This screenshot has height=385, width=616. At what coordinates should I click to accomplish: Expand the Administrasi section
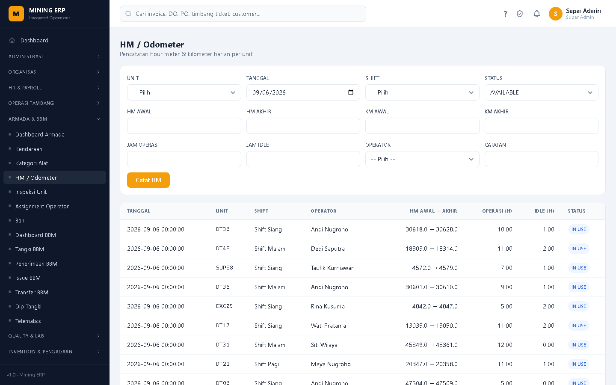(55, 56)
